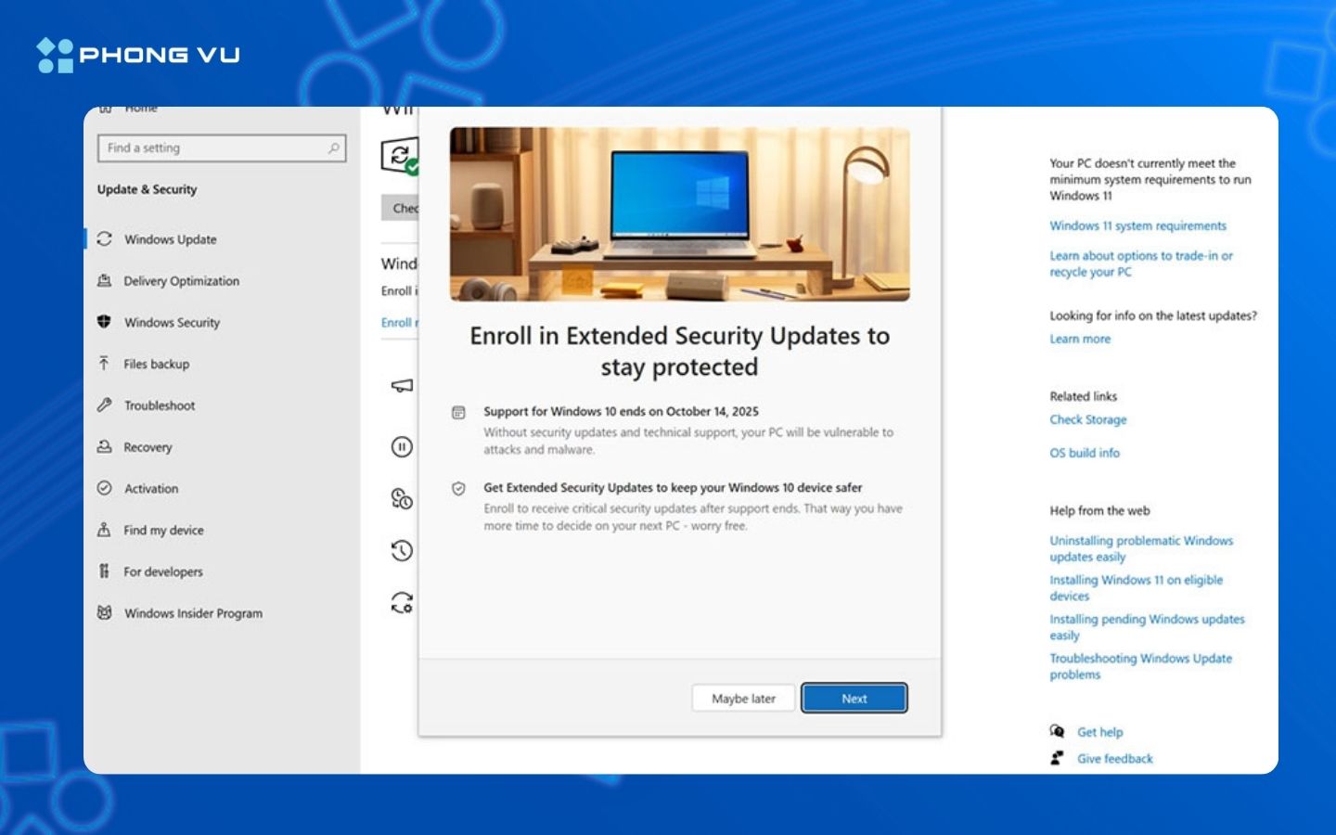Viewport: 1336px width, 835px height.
Task: Click the Windows Insider Program icon
Action: click(105, 612)
